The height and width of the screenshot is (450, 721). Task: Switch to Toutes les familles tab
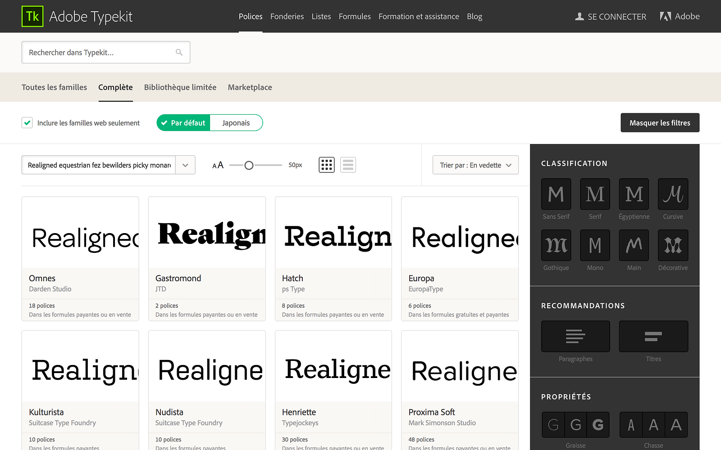[54, 87]
